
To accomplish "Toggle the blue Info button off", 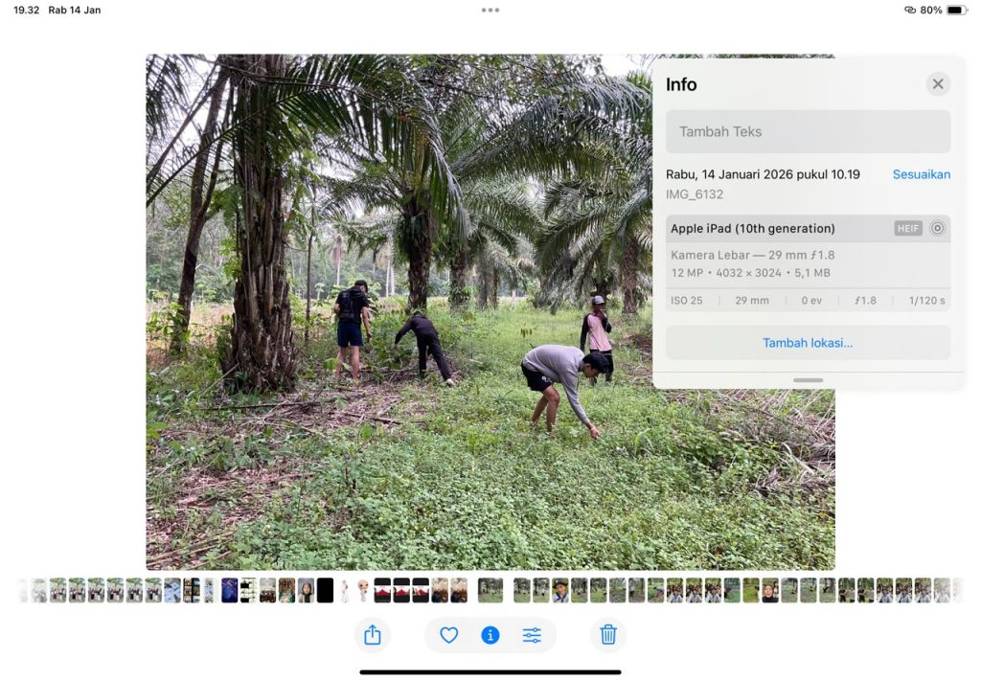I will pyautogui.click(x=490, y=635).
